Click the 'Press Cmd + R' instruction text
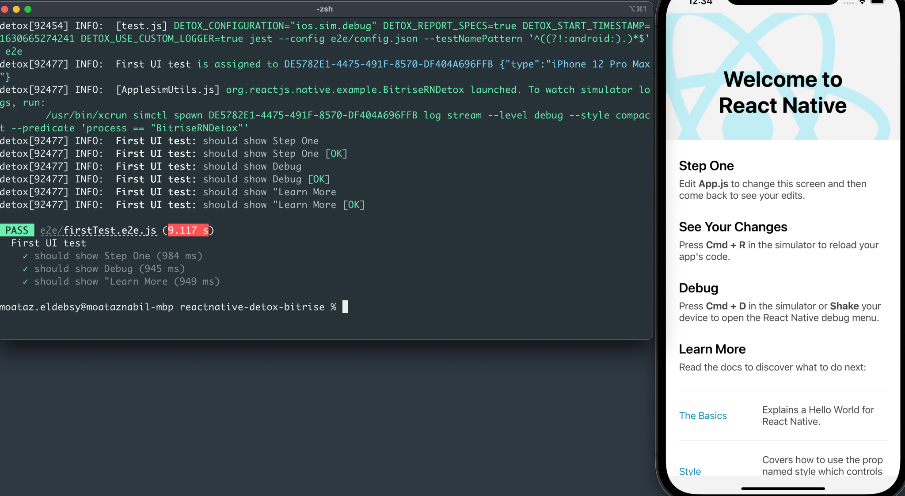This screenshot has width=905, height=496. [779, 250]
